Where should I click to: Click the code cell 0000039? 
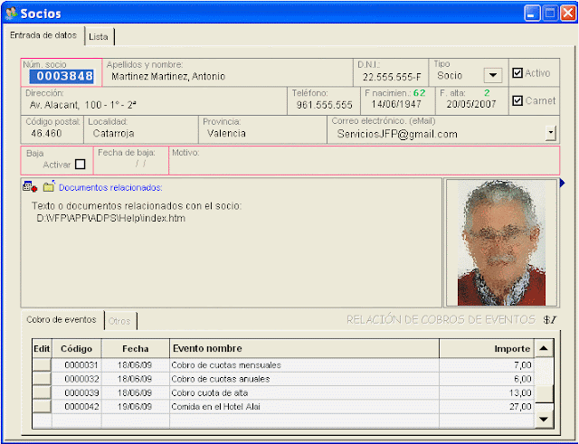(77, 392)
